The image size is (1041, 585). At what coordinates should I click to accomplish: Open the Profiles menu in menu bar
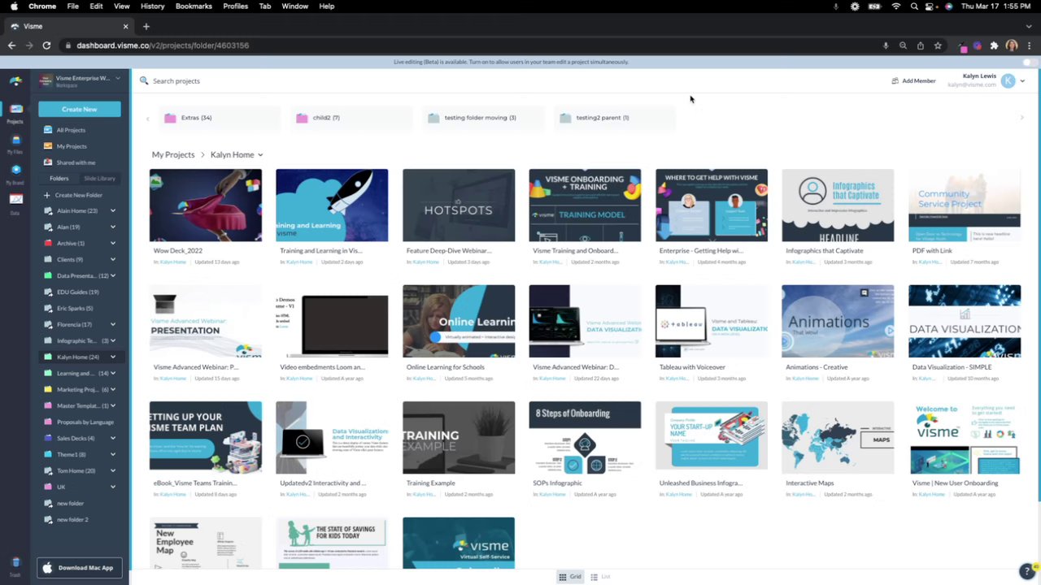pyautogui.click(x=235, y=6)
